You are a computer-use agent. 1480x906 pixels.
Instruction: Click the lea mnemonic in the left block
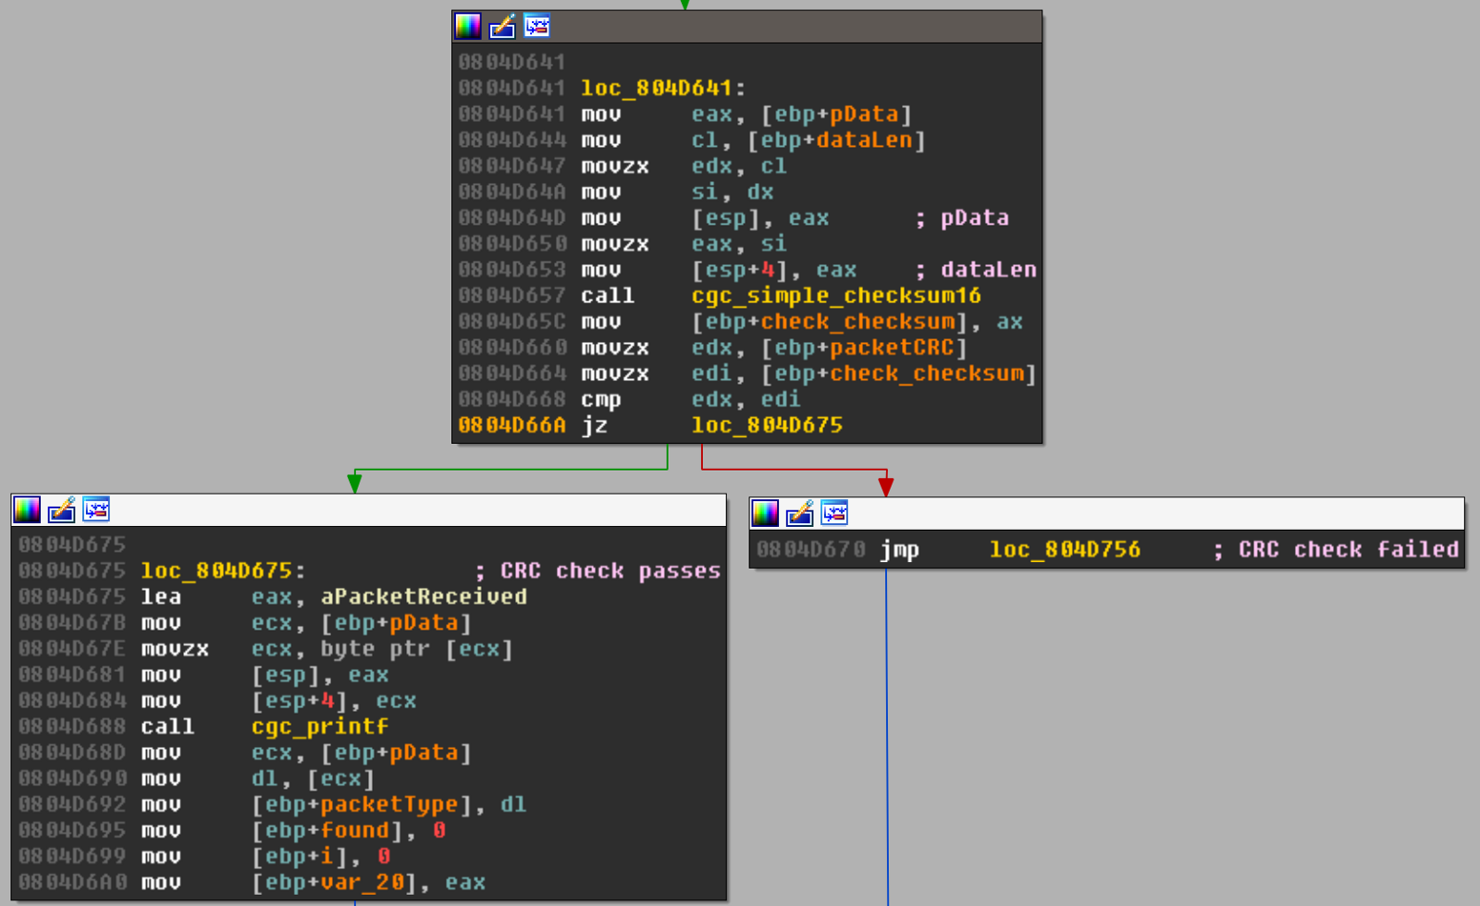pos(161,597)
